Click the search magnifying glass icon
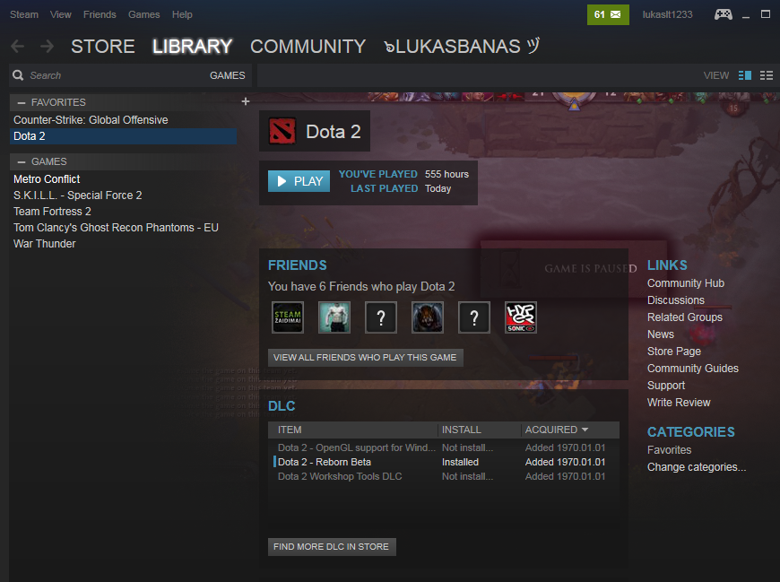 (x=19, y=75)
